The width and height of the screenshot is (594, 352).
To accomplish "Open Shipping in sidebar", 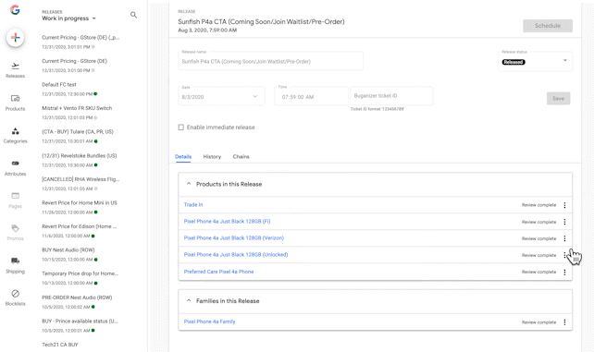I will click(x=15, y=265).
